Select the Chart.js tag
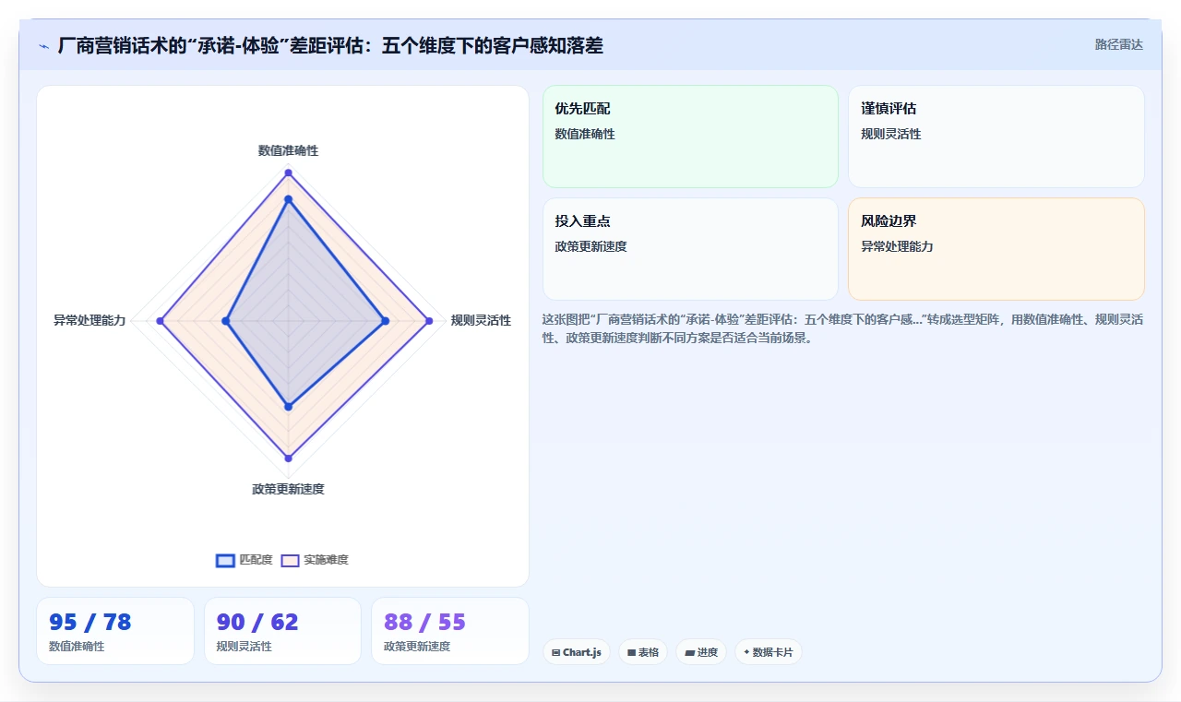Image resolution: width=1181 pixels, height=702 pixels. 576,652
